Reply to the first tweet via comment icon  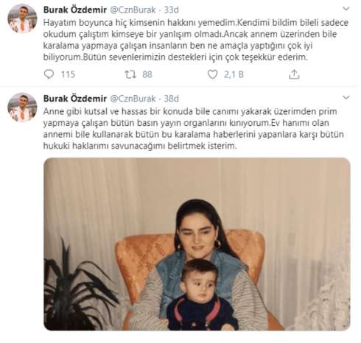pyautogui.click(x=49, y=74)
